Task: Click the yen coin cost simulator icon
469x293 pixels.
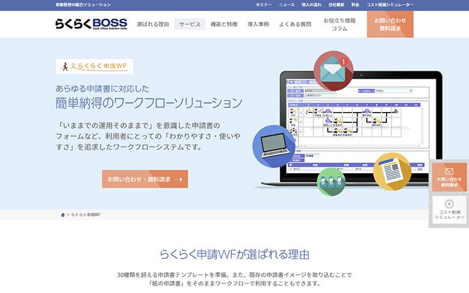Action: (449, 204)
